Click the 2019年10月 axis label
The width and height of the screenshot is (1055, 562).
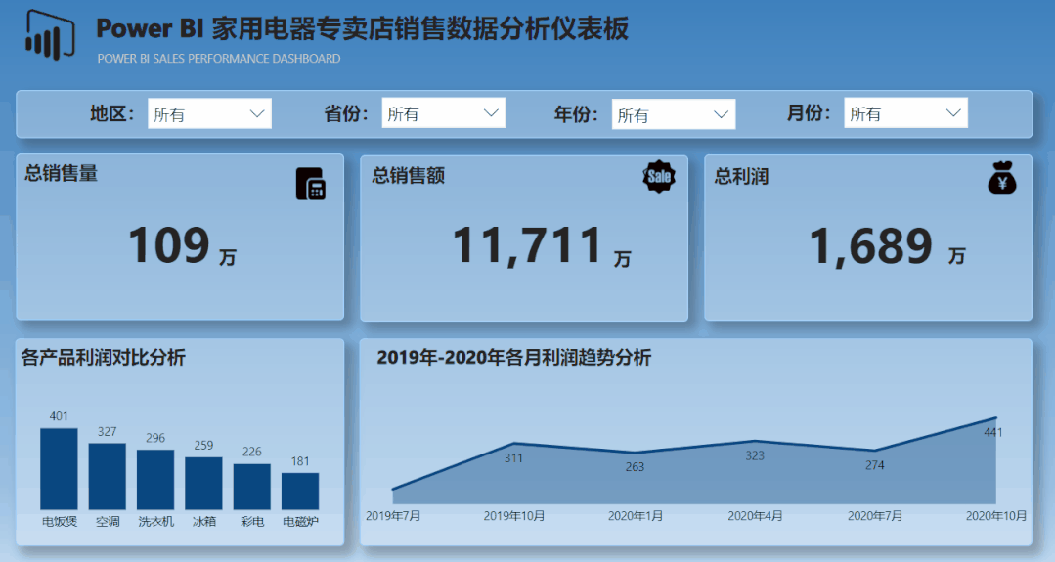point(514,516)
